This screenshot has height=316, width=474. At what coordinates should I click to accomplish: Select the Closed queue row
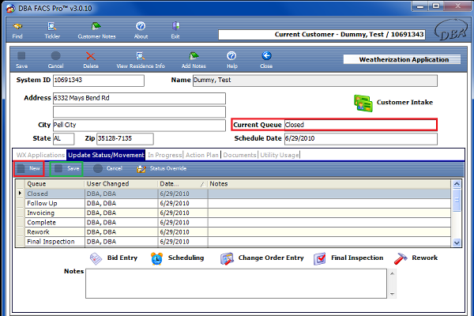(x=233, y=194)
